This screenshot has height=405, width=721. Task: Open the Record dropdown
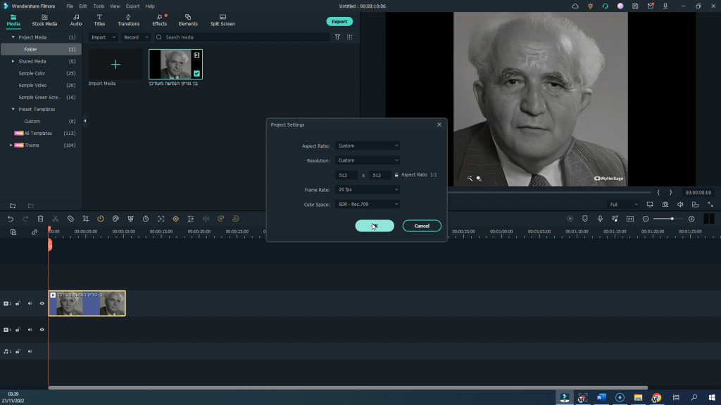click(136, 37)
